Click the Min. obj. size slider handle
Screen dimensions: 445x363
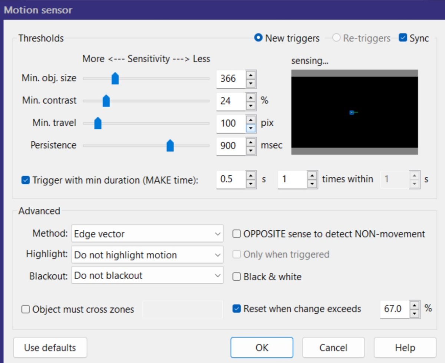[115, 78]
